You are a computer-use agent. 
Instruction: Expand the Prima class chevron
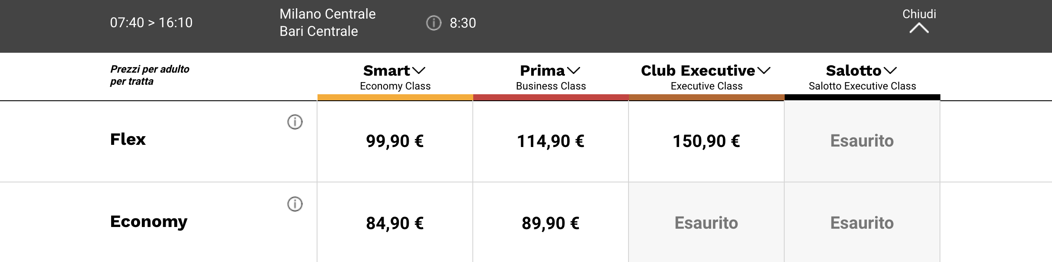tap(574, 70)
